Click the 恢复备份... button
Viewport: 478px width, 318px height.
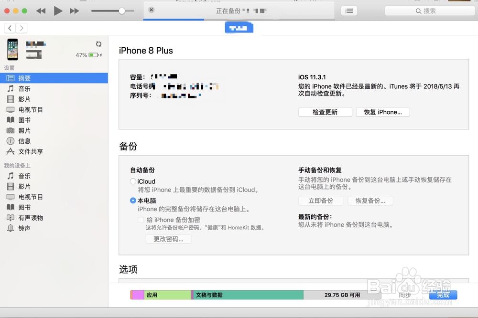coord(370,201)
